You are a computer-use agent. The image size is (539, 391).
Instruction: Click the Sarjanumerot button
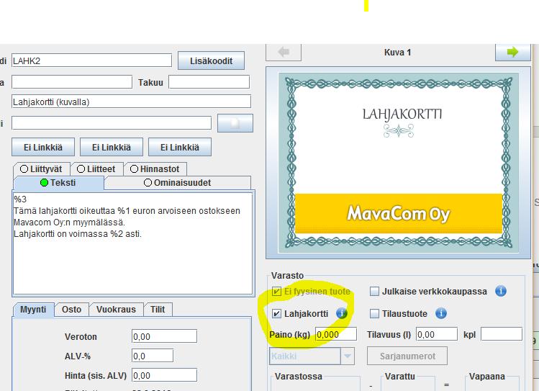(407, 356)
